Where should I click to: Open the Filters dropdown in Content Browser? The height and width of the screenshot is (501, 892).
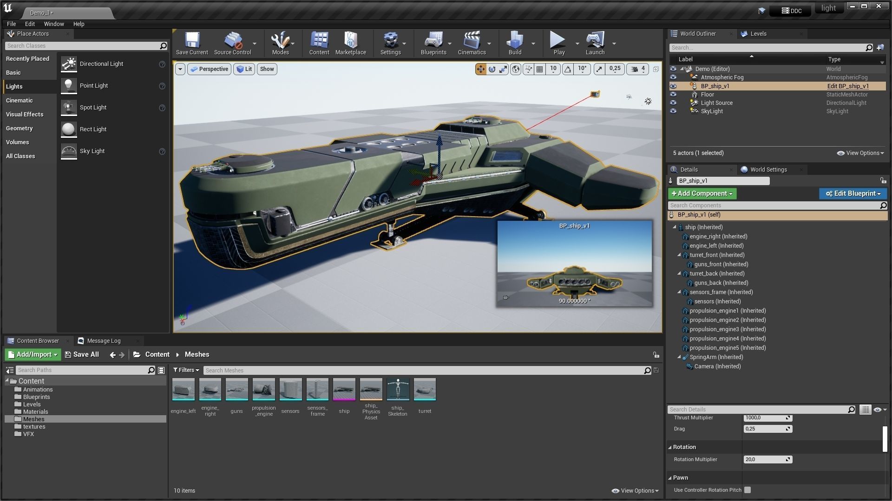186,370
